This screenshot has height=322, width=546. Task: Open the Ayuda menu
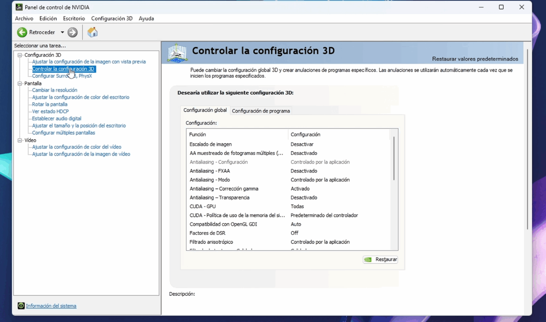pyautogui.click(x=146, y=18)
